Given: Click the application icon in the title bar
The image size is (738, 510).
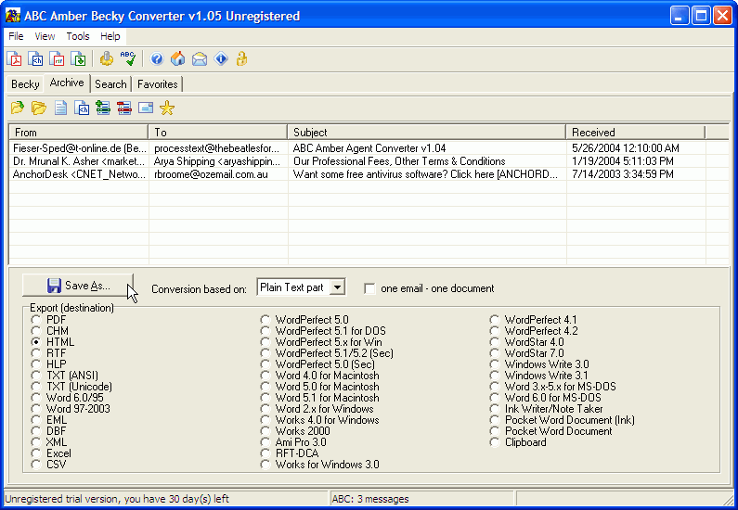Looking at the screenshot, I should [x=12, y=16].
